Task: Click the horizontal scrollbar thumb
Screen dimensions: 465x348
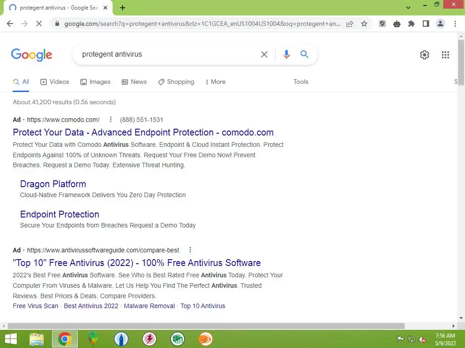Action: point(206,326)
